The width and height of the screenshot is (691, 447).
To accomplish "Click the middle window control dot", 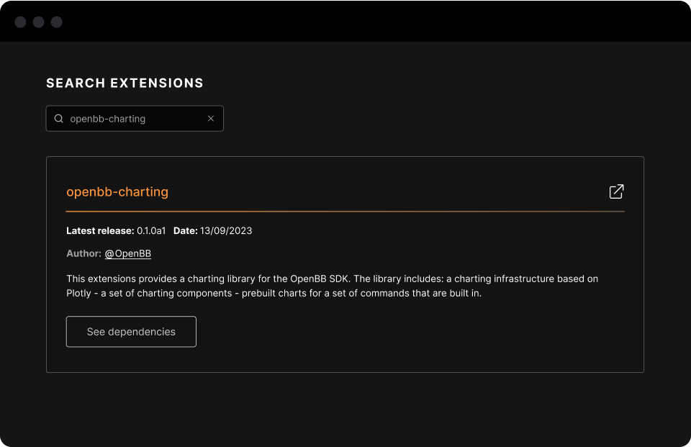I will point(39,22).
